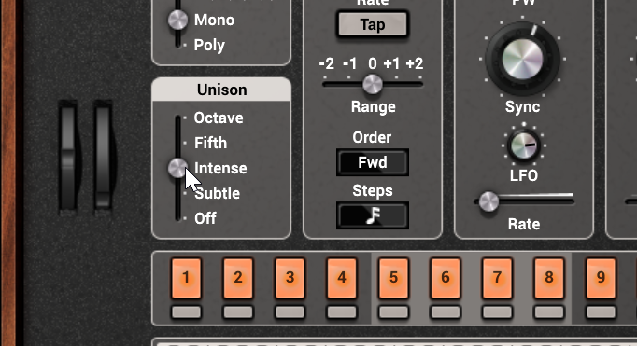Screen dimensions: 637x346
Task: Set Range slider to +2
Action: (x=415, y=63)
